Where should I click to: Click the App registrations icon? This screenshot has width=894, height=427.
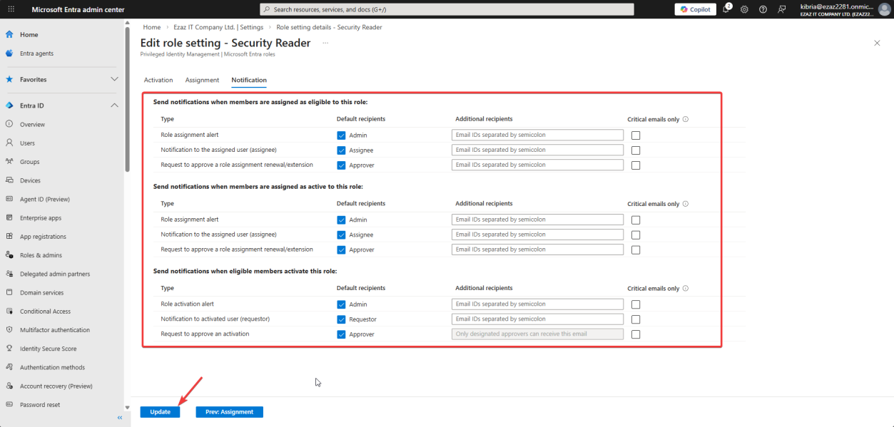click(x=9, y=236)
